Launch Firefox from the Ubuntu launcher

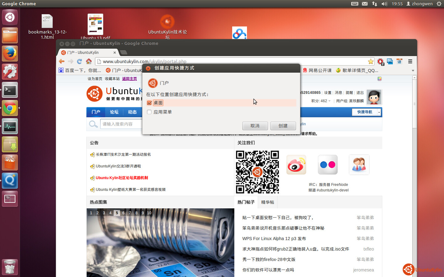click(10, 54)
